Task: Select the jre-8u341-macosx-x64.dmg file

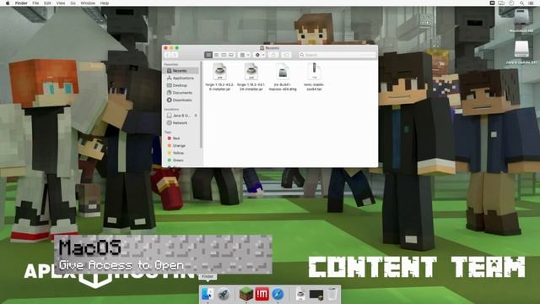Action: pyautogui.click(x=283, y=77)
